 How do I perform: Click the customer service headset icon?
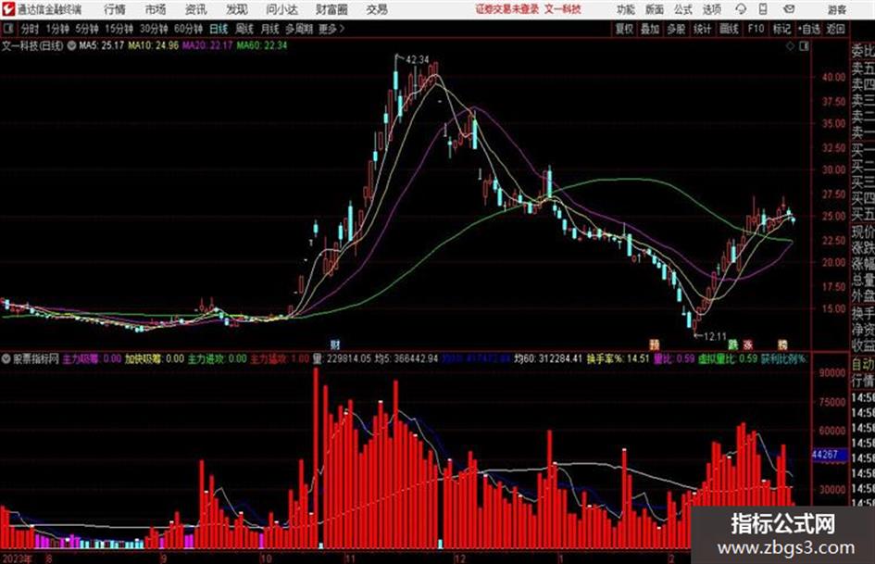(741, 9)
